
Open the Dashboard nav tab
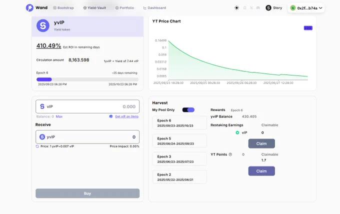click(x=154, y=8)
